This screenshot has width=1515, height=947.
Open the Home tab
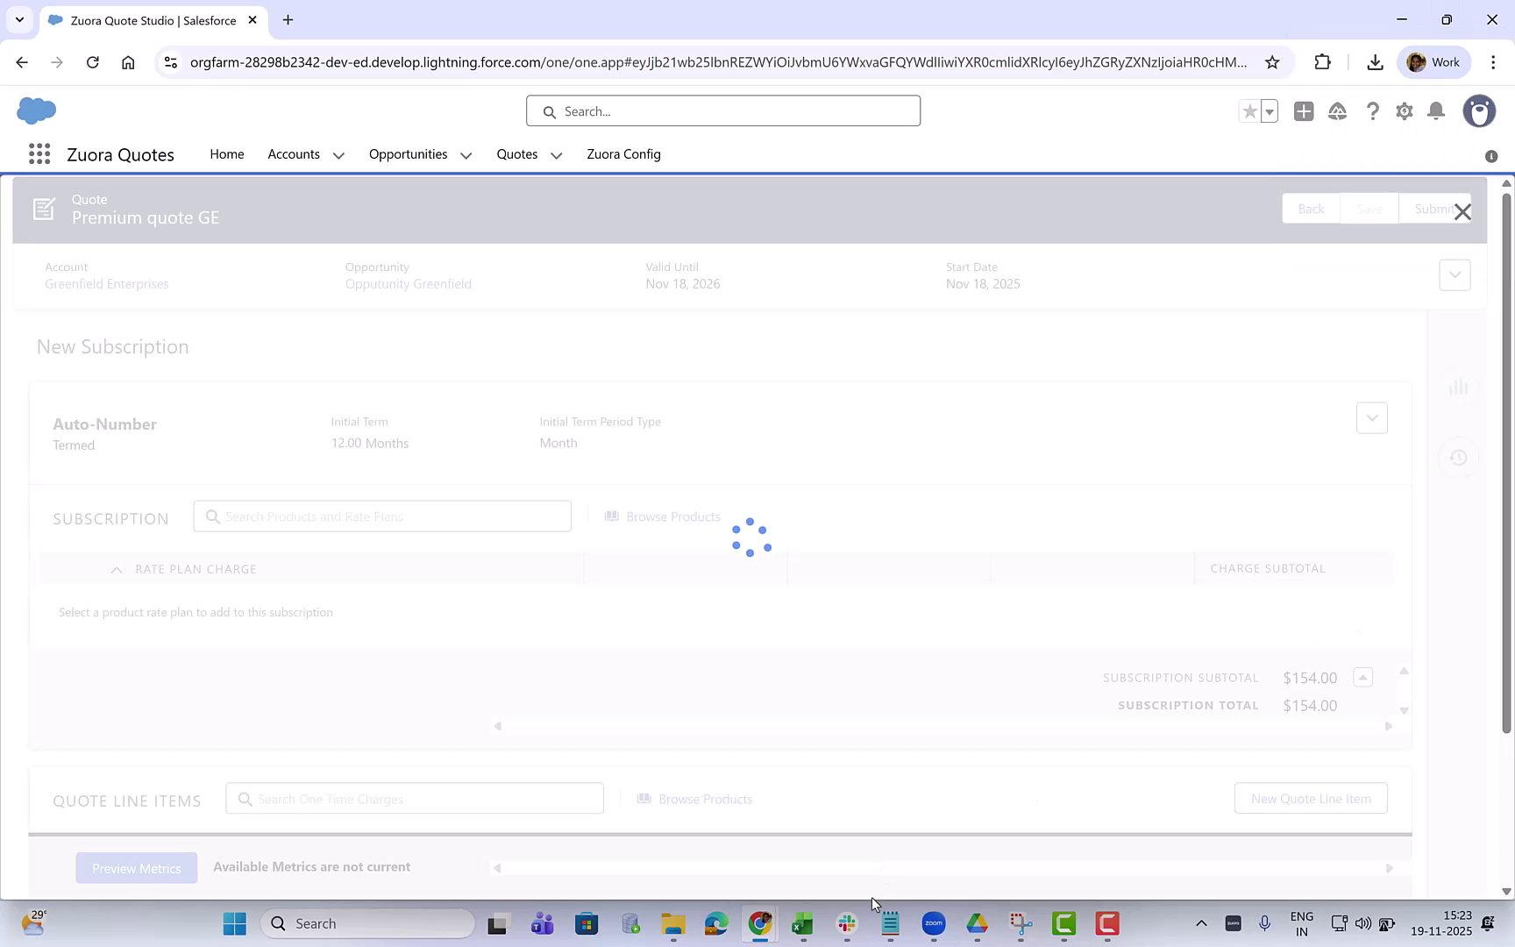click(x=227, y=154)
